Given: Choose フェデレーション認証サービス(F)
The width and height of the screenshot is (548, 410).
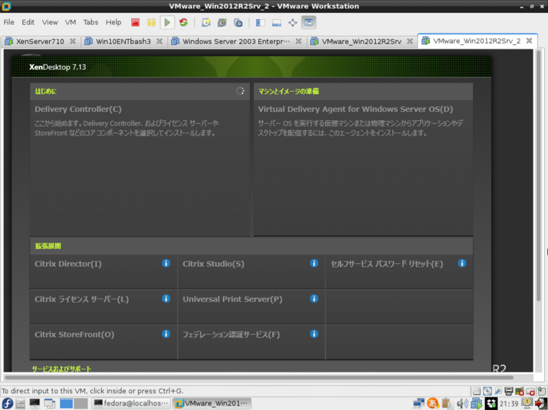Looking at the screenshot, I should 231,335.
